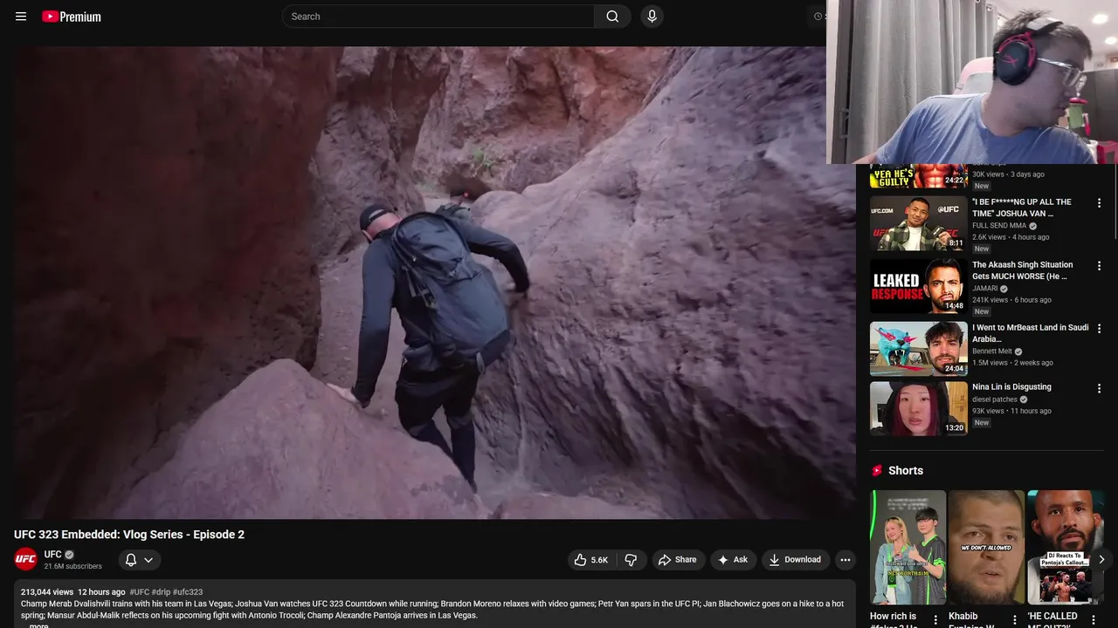The width and height of the screenshot is (1118, 628).
Task: Click '21.6M subscribers' text
Action: 73,566
